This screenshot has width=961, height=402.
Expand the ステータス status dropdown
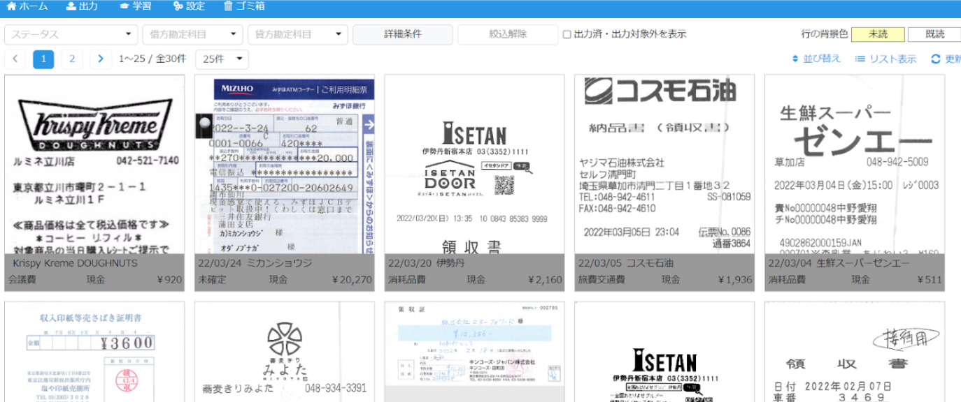(x=71, y=34)
